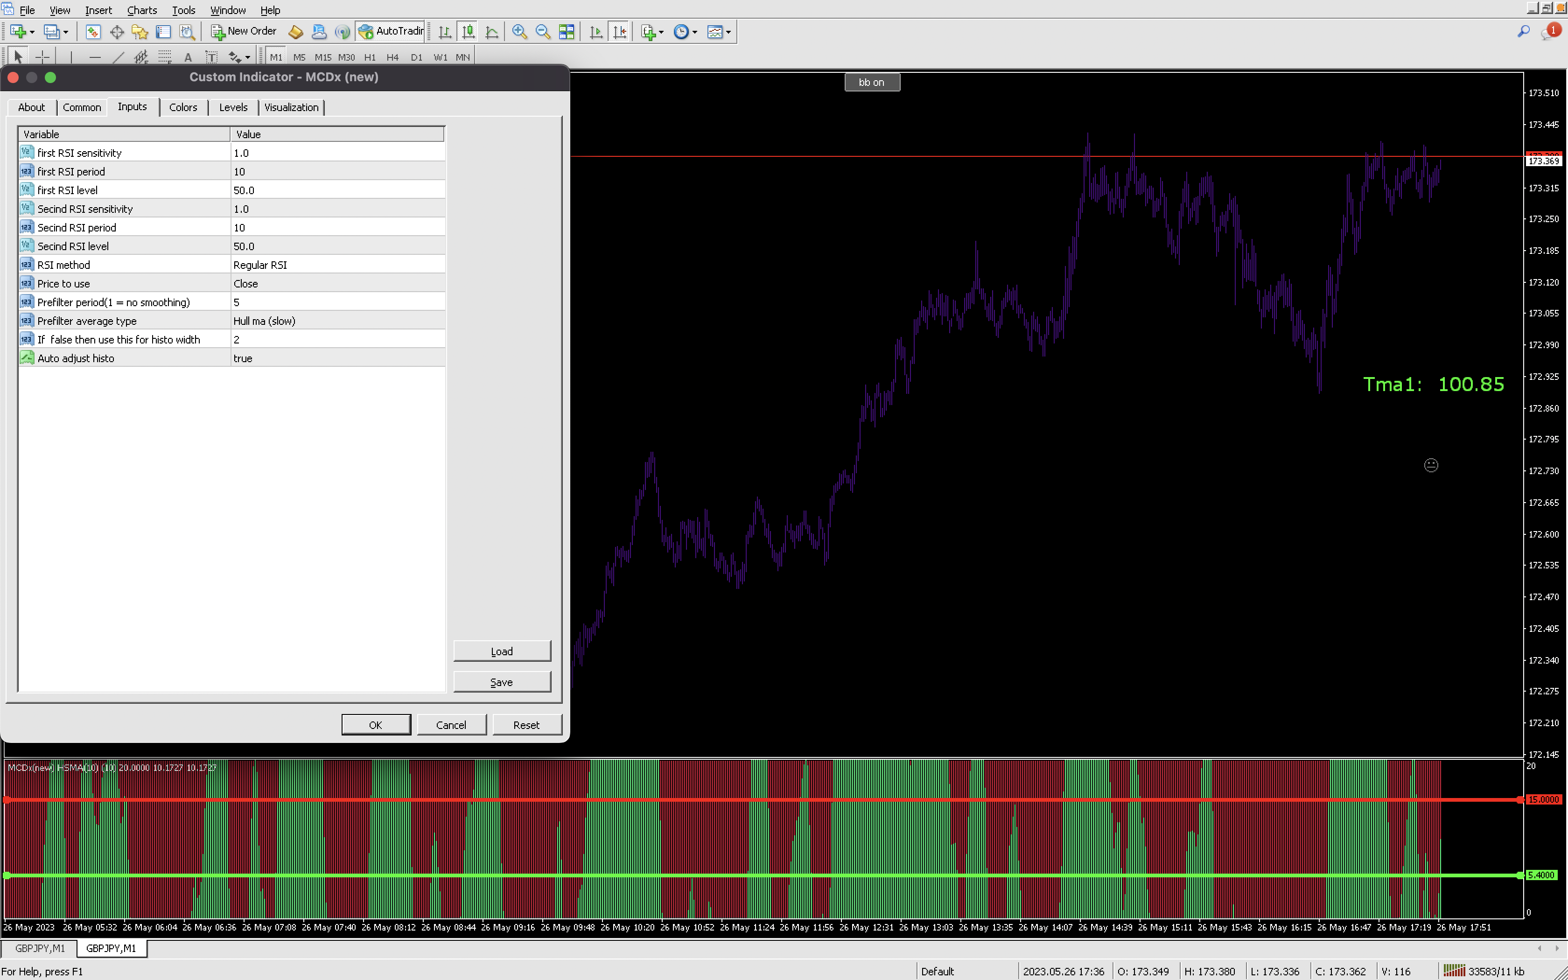This screenshot has width=1568, height=980.
Task: Enable chart auto scroll icon
Action: [596, 32]
